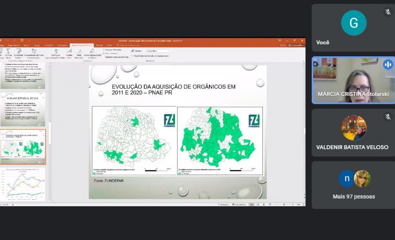Image resolution: width=395 pixels, height=240 pixels.
Task: Start slideshow from status bar icon
Action: point(270,204)
